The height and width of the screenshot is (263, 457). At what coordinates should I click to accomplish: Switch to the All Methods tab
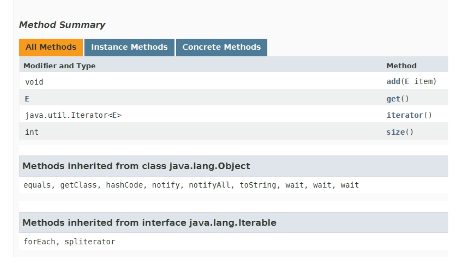tap(51, 47)
